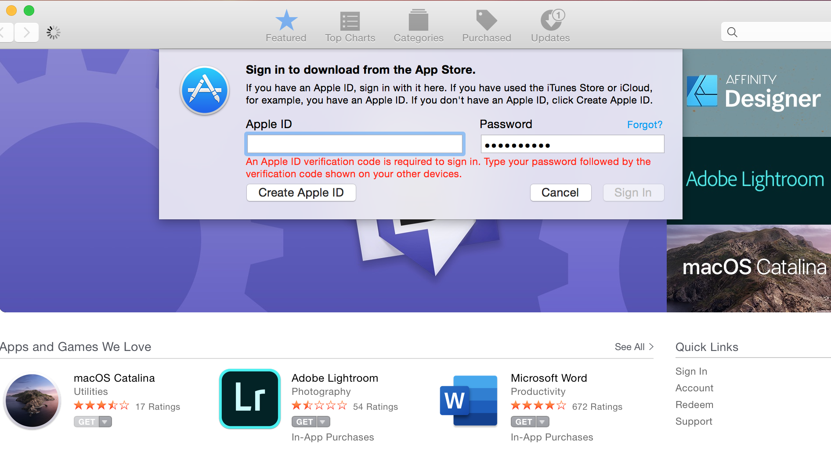Click the search field in the toolbar
The width and height of the screenshot is (831, 451).
[x=776, y=32]
